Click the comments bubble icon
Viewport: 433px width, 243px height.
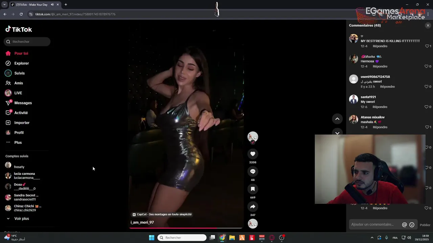(253, 171)
